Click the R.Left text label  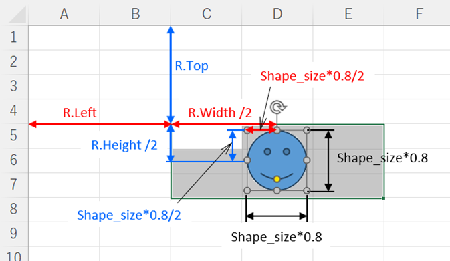pos(80,113)
